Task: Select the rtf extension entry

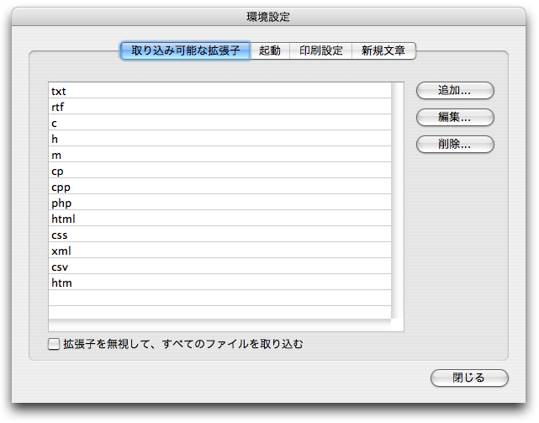Action: [x=219, y=107]
